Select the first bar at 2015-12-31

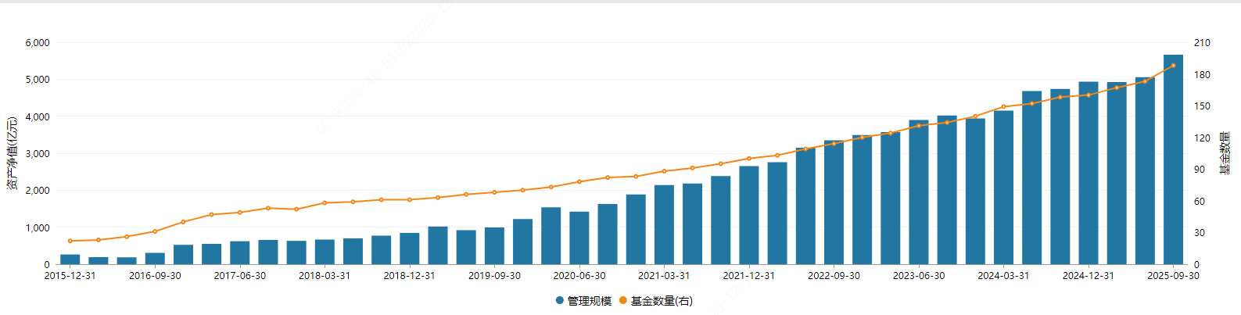[70, 260]
